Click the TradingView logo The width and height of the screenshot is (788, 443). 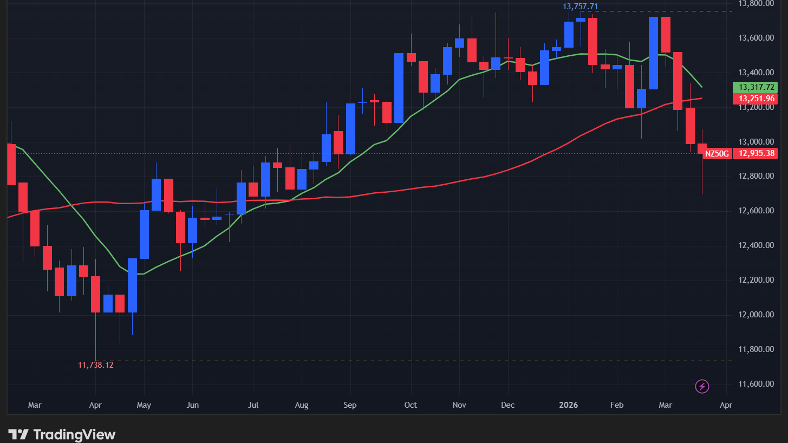pos(62,434)
